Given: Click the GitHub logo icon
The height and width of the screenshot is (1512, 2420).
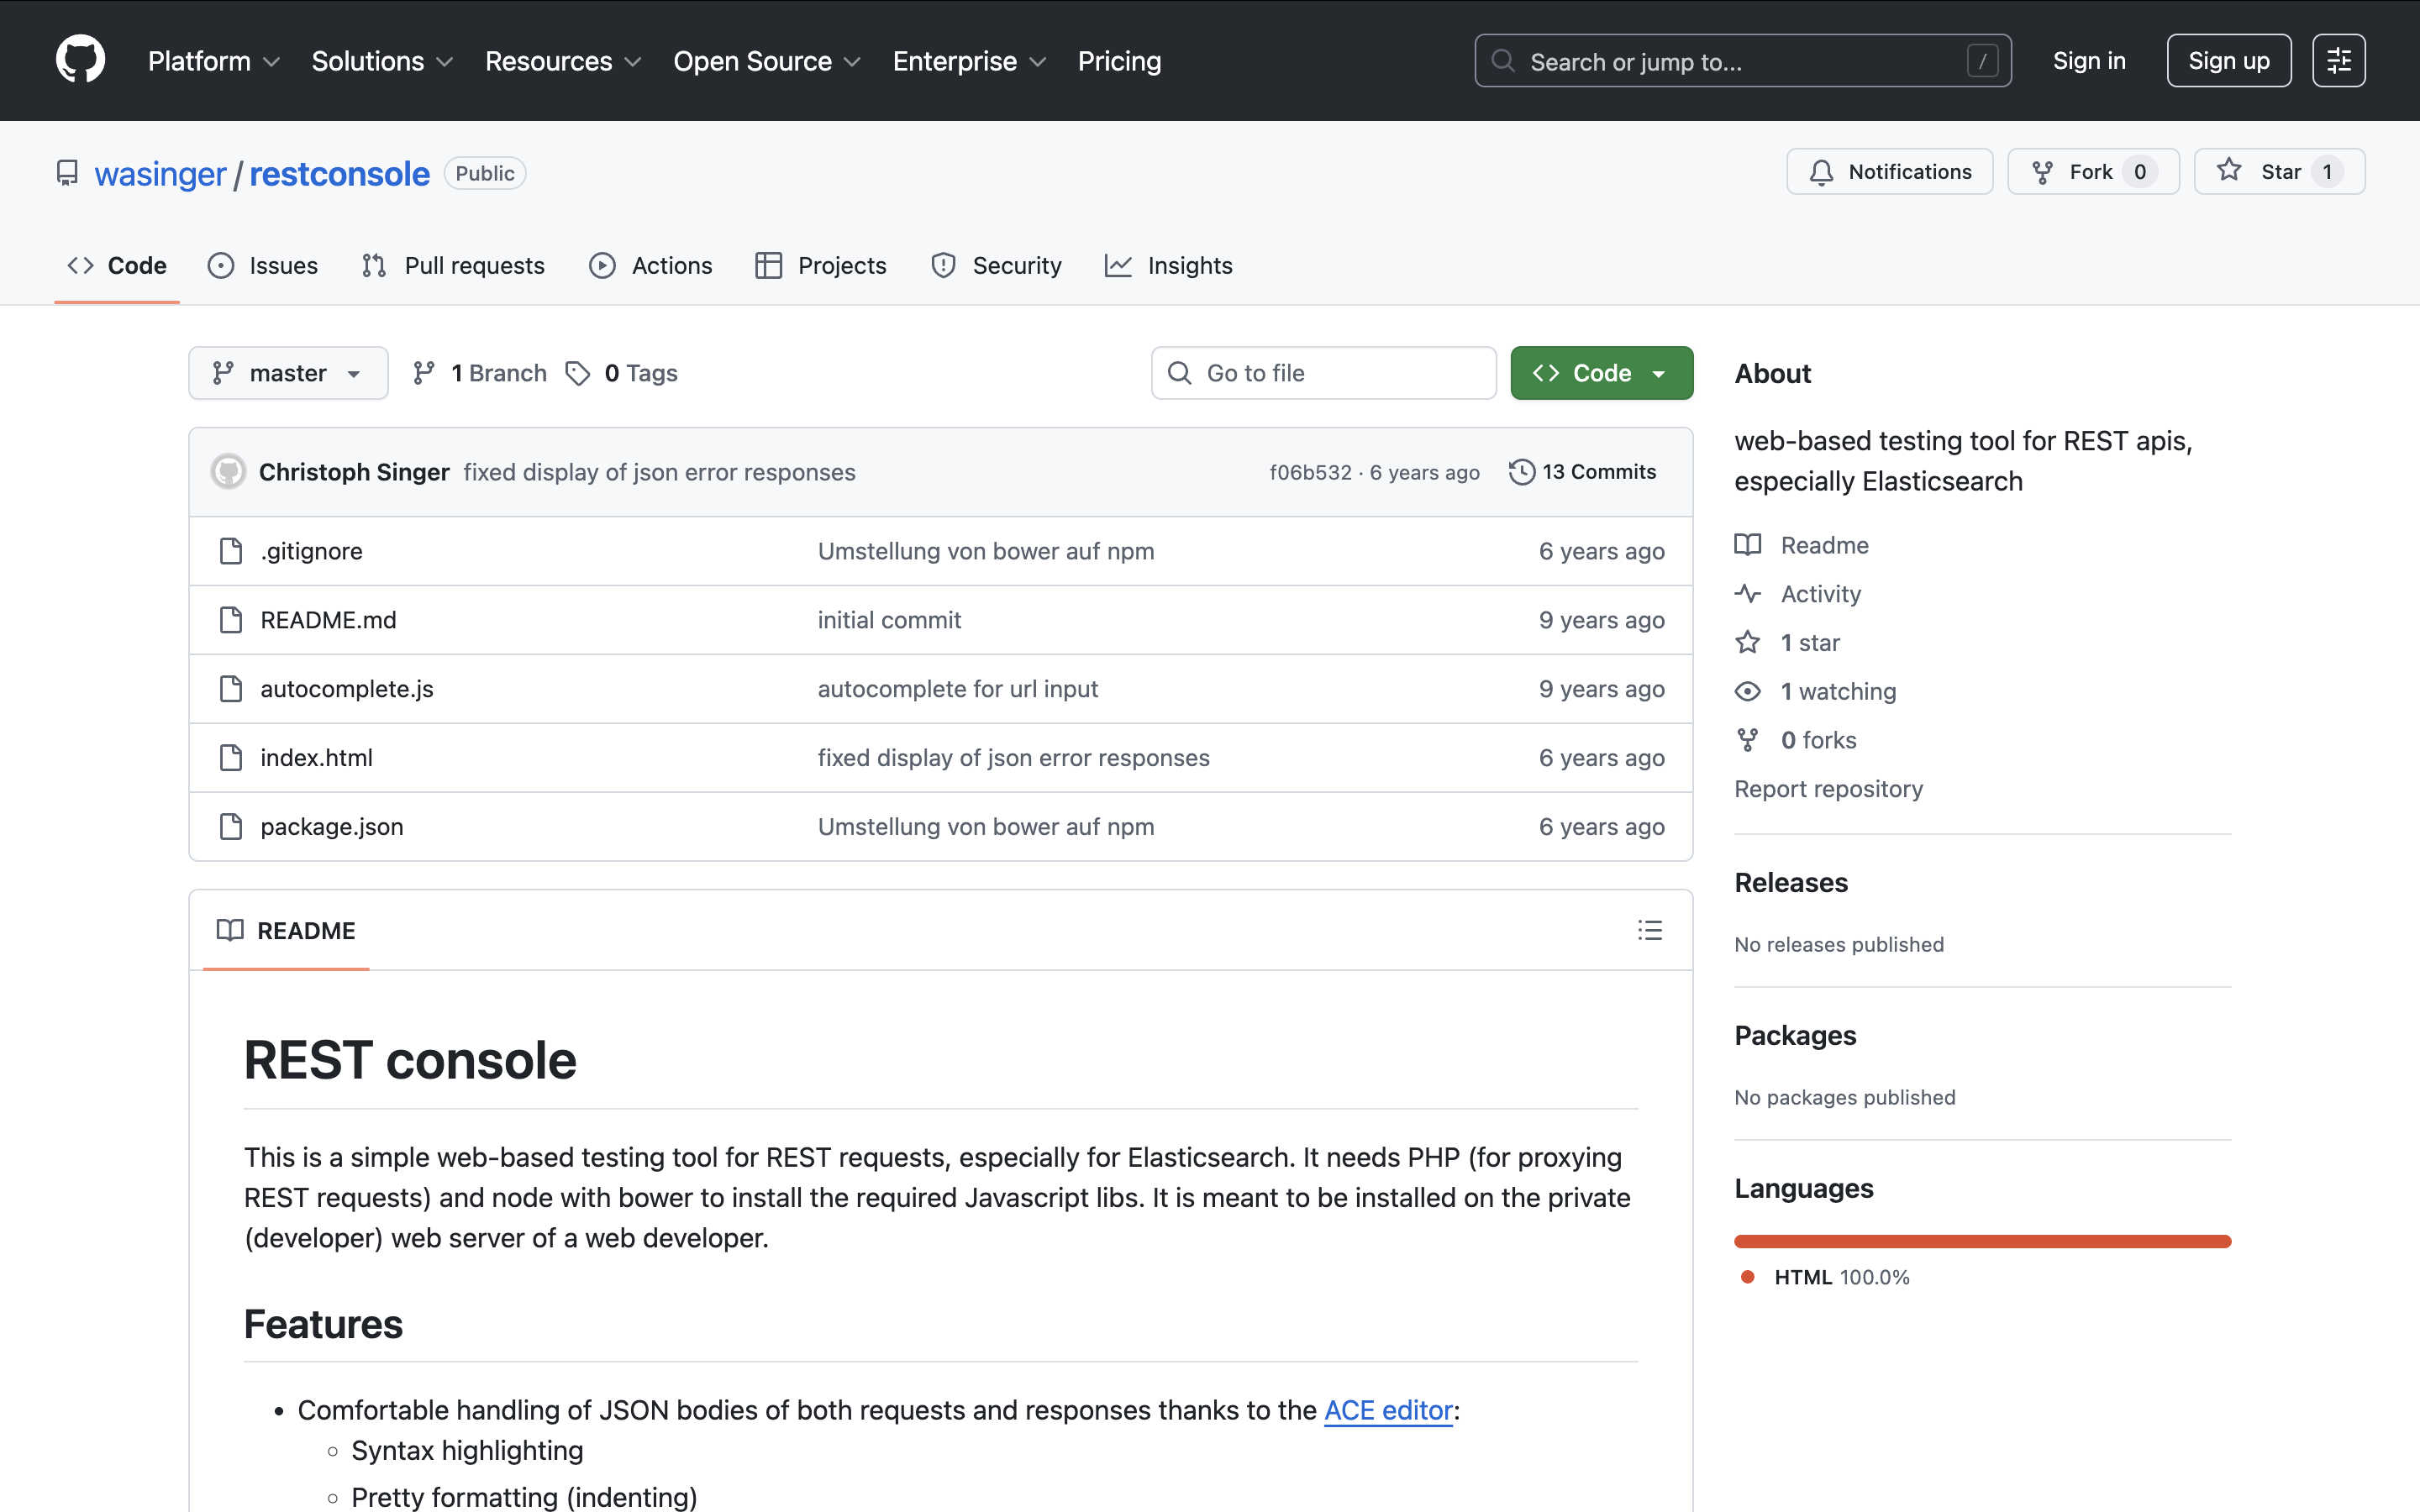Looking at the screenshot, I should tap(80, 60).
